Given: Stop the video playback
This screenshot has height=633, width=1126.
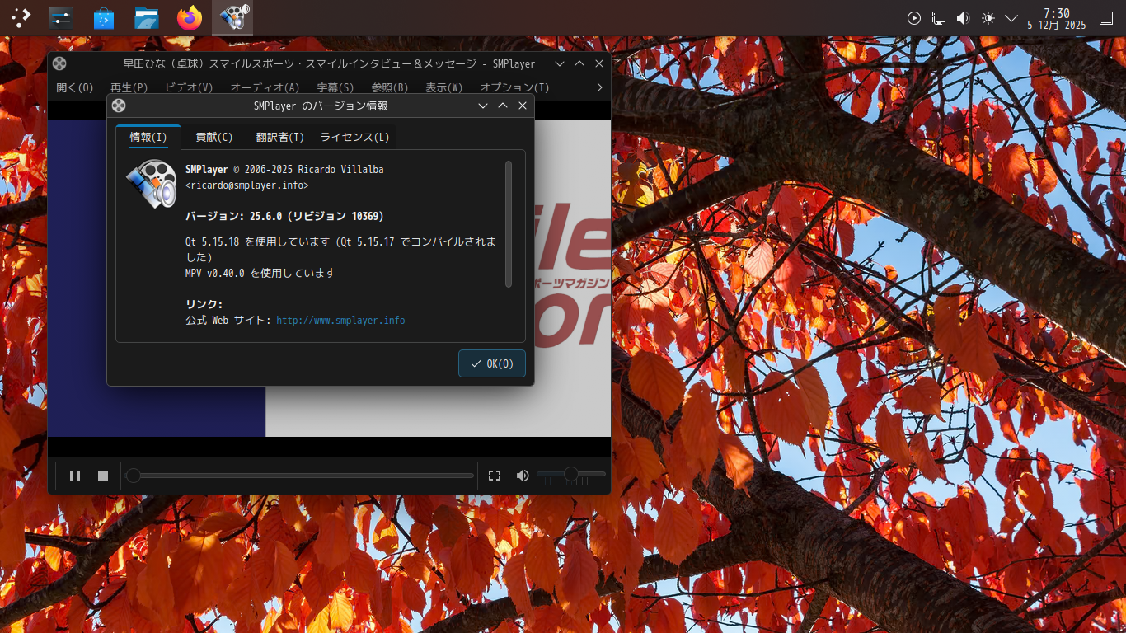Looking at the screenshot, I should (x=103, y=476).
